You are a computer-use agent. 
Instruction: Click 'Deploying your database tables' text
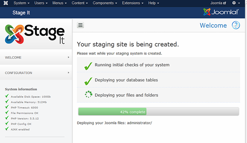pyautogui.click(x=126, y=80)
